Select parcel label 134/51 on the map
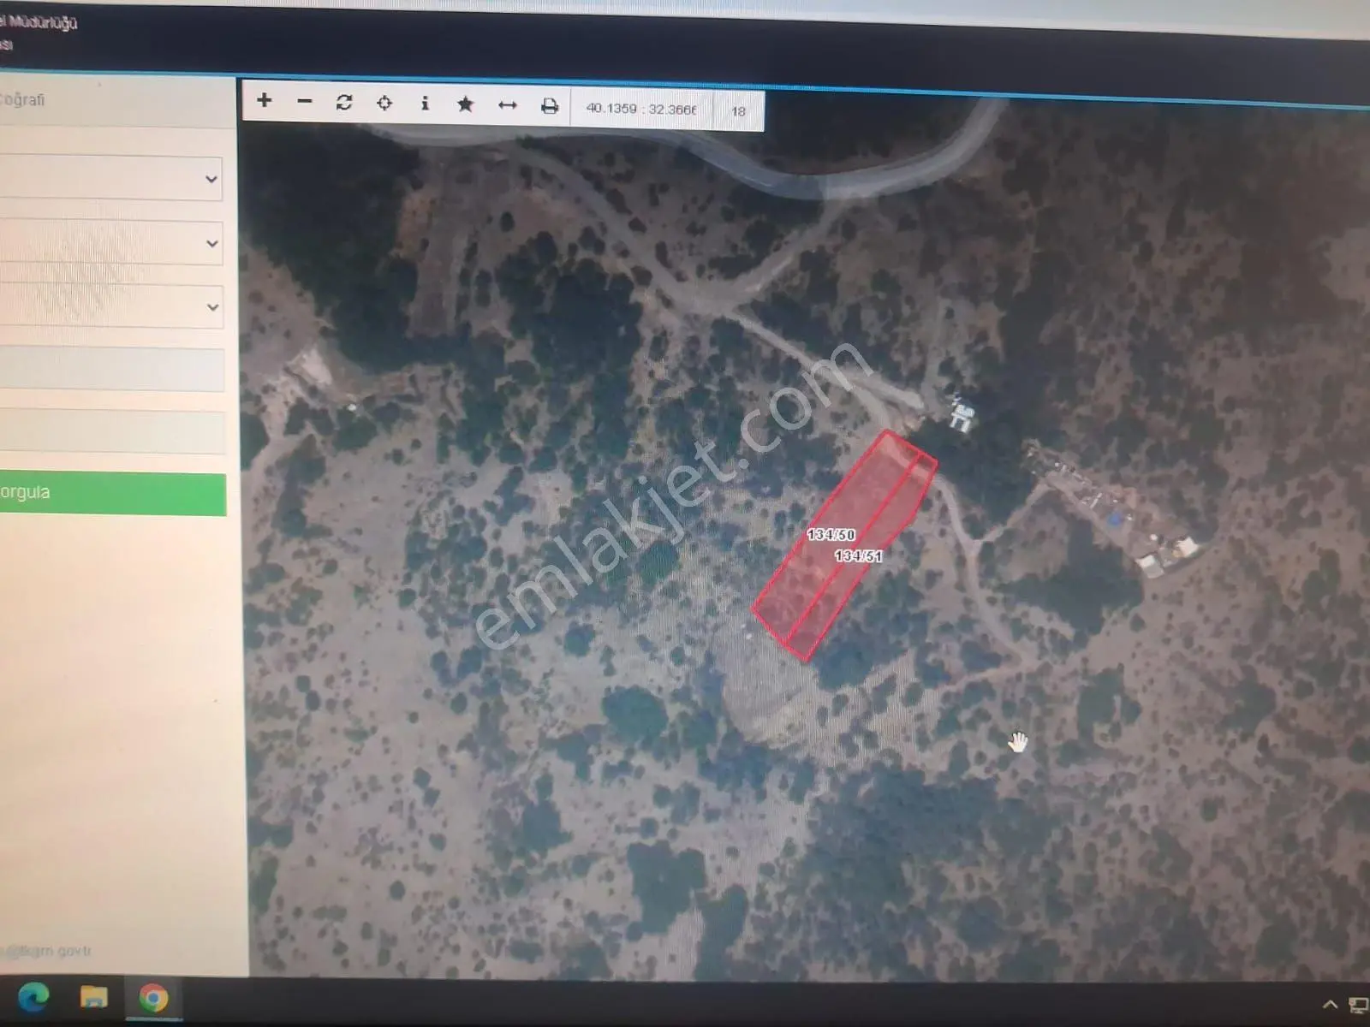The height and width of the screenshot is (1027, 1370). (858, 556)
